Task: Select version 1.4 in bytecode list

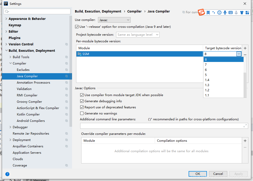Action: click(223, 80)
